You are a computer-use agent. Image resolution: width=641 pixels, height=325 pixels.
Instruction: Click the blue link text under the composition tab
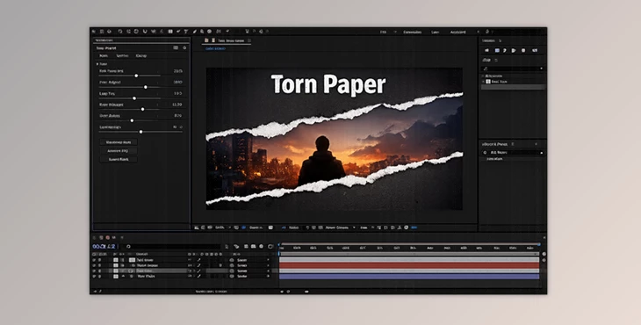[215, 48]
